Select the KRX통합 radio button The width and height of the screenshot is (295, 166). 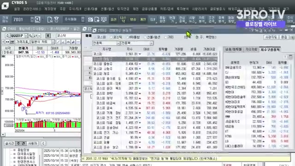pyautogui.click(x=128, y=37)
